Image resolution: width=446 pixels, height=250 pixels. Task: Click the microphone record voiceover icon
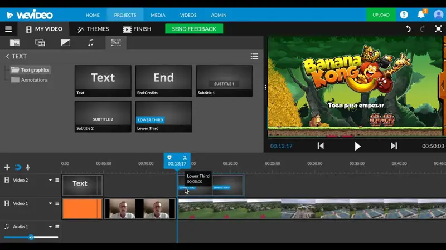[28, 167]
